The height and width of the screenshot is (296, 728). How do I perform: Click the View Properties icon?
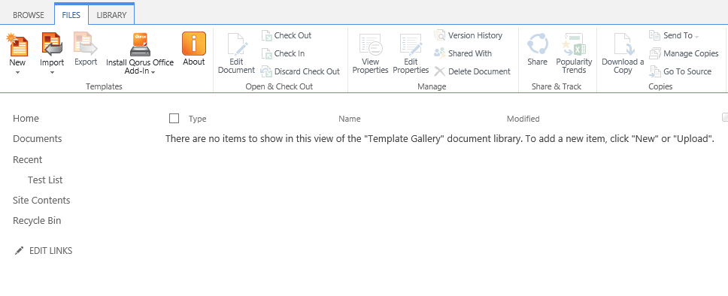pos(371,44)
